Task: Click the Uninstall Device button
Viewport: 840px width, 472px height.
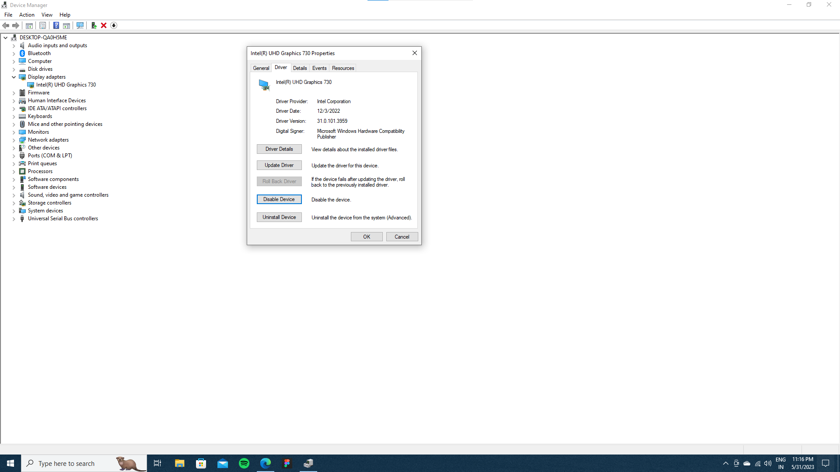Action: click(279, 217)
